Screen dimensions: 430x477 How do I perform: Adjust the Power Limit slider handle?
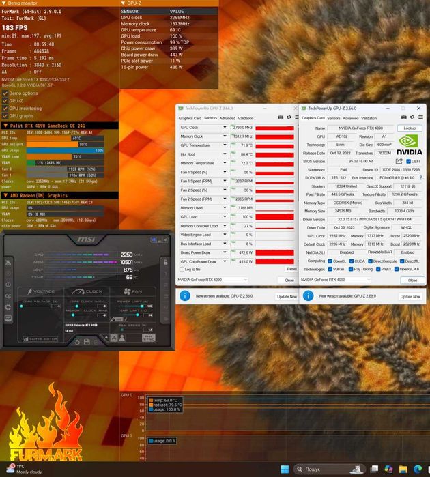coord(142,306)
